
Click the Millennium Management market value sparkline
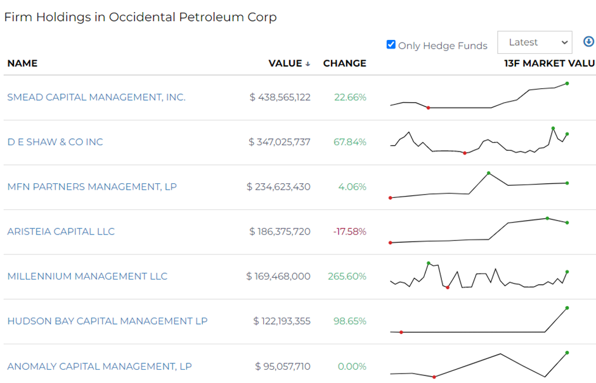(x=479, y=275)
